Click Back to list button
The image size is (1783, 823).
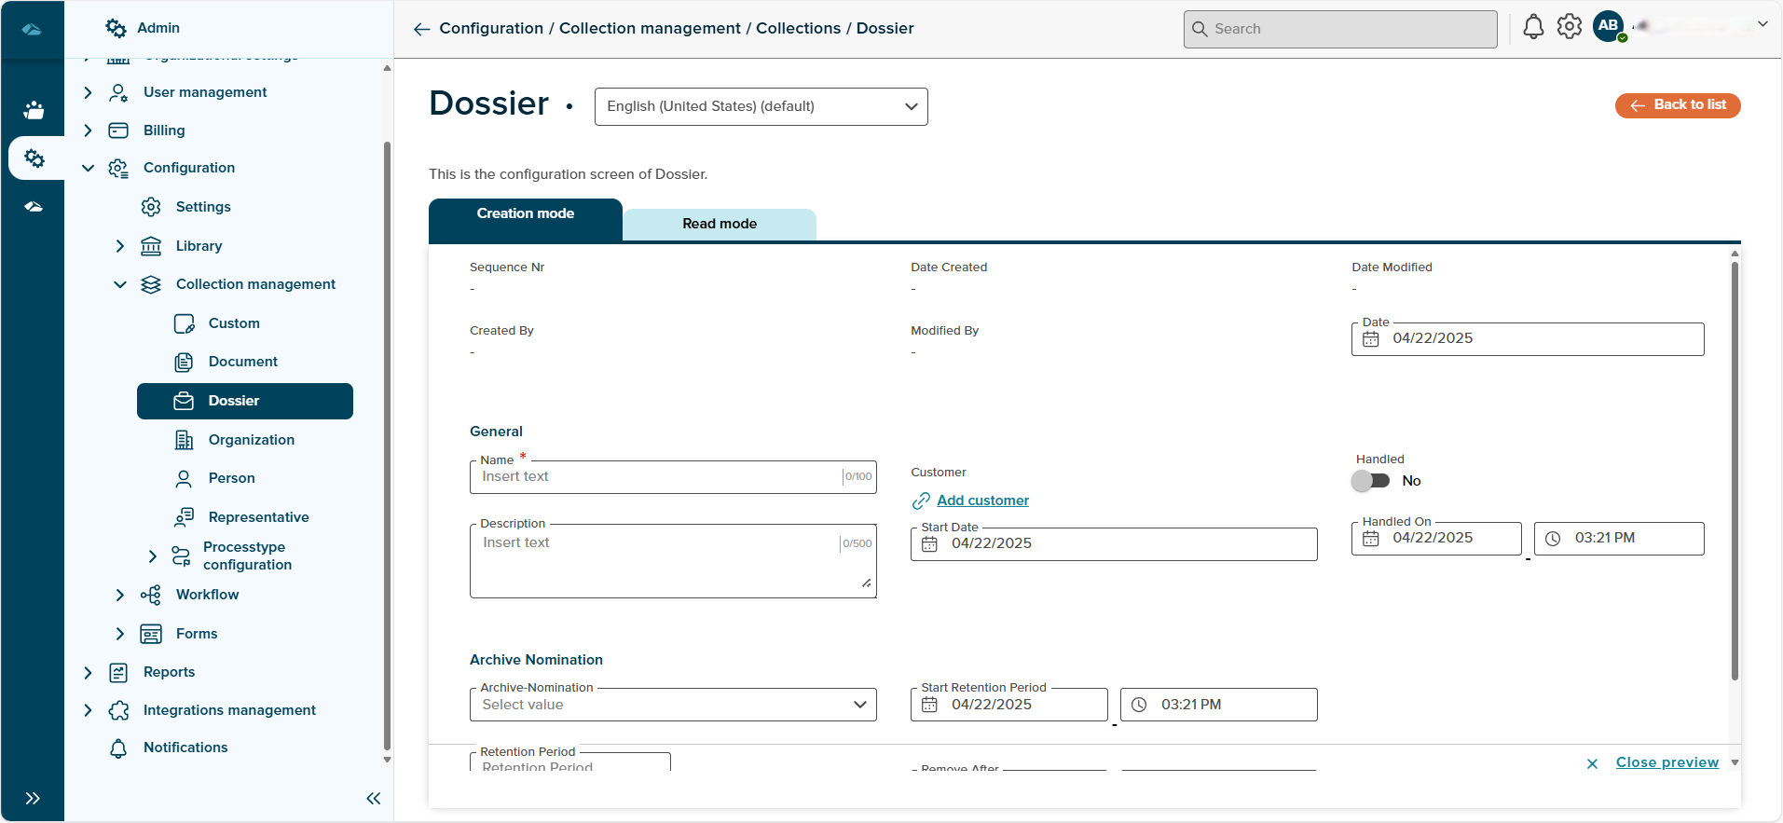click(x=1677, y=105)
